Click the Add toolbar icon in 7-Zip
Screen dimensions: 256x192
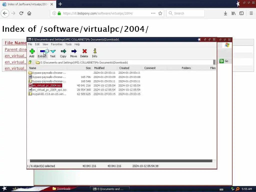pos(32,53)
